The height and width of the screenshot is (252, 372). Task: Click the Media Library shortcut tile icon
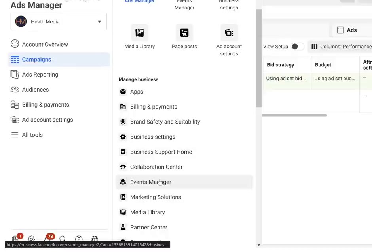click(x=139, y=33)
